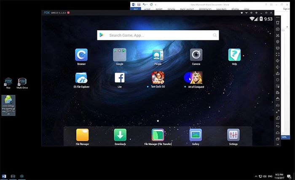Open the Browser app

[x=81, y=55]
